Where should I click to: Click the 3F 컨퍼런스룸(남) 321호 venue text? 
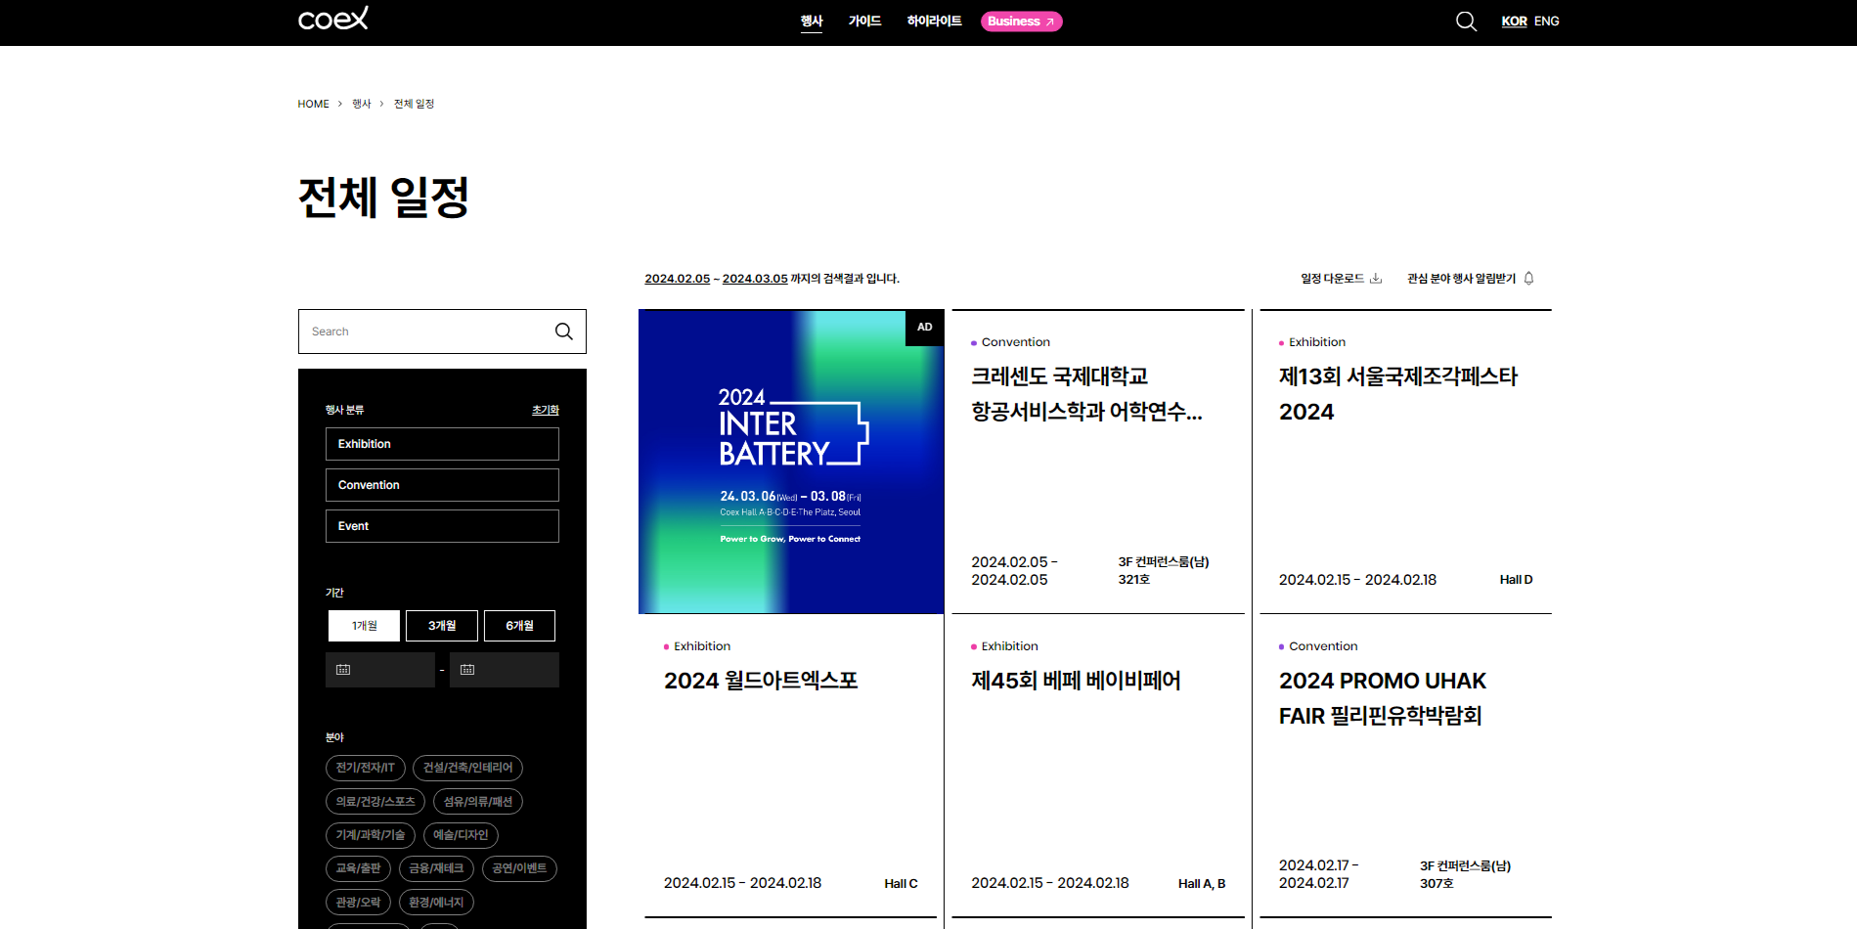point(1164,571)
